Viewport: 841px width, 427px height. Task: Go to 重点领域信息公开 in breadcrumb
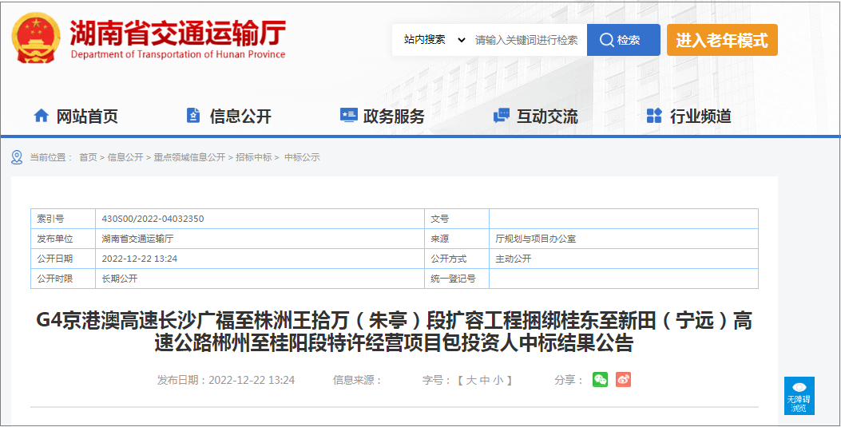pos(189,157)
